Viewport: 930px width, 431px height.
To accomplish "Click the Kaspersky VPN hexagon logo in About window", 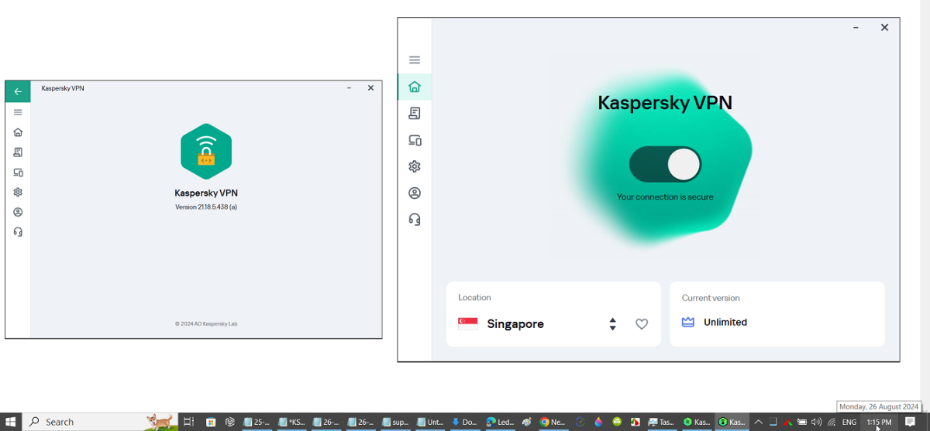I will (206, 152).
